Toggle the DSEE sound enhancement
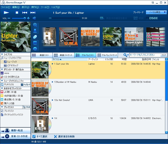The width and height of the screenshot is (168, 144). click(x=152, y=18)
